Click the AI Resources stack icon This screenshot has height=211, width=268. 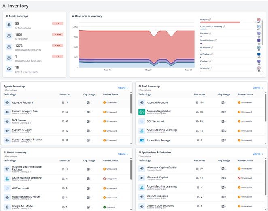pos(9,36)
